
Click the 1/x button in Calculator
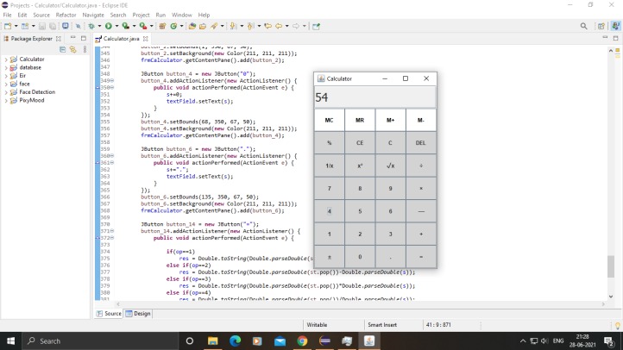[329, 166]
